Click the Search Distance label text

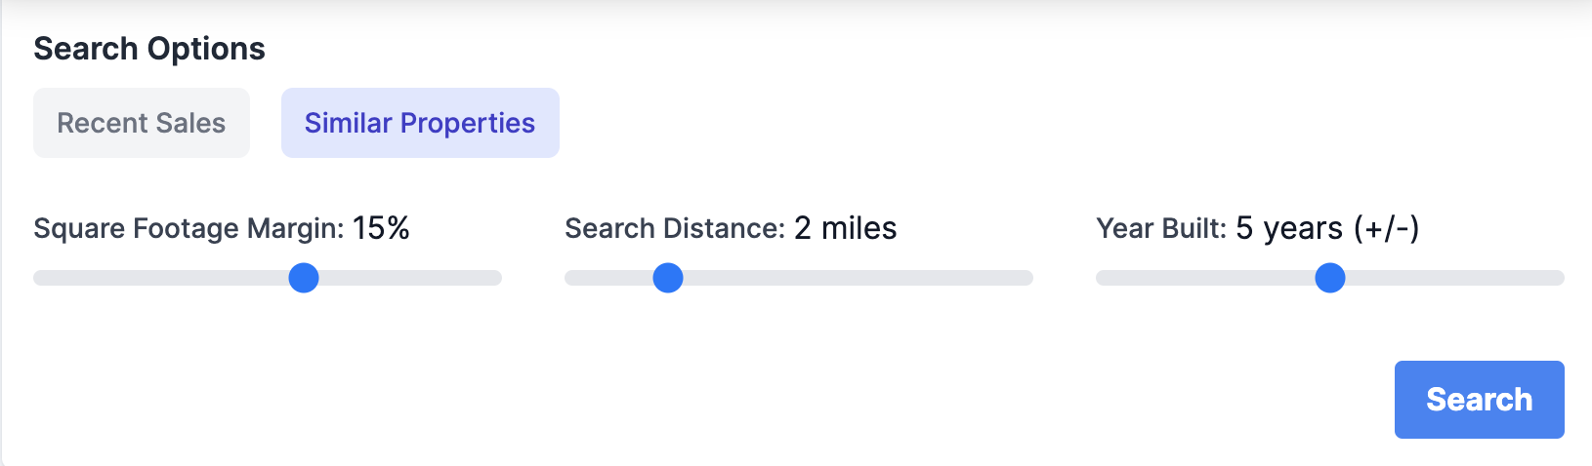coord(675,228)
